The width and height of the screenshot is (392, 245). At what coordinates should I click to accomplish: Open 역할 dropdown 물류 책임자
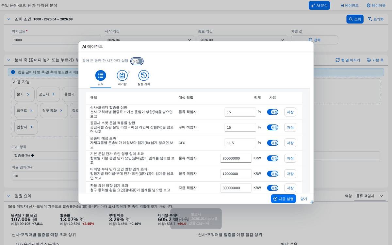pos(370,196)
